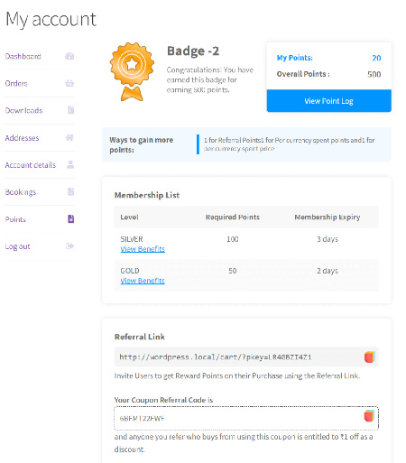This screenshot has height=463, width=406.
Task: Click the Membership List heading
Action: 147,195
